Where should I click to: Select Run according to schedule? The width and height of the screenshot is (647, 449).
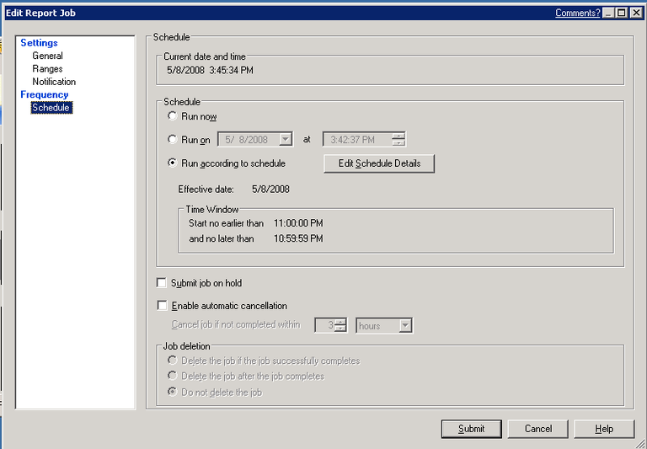click(173, 163)
